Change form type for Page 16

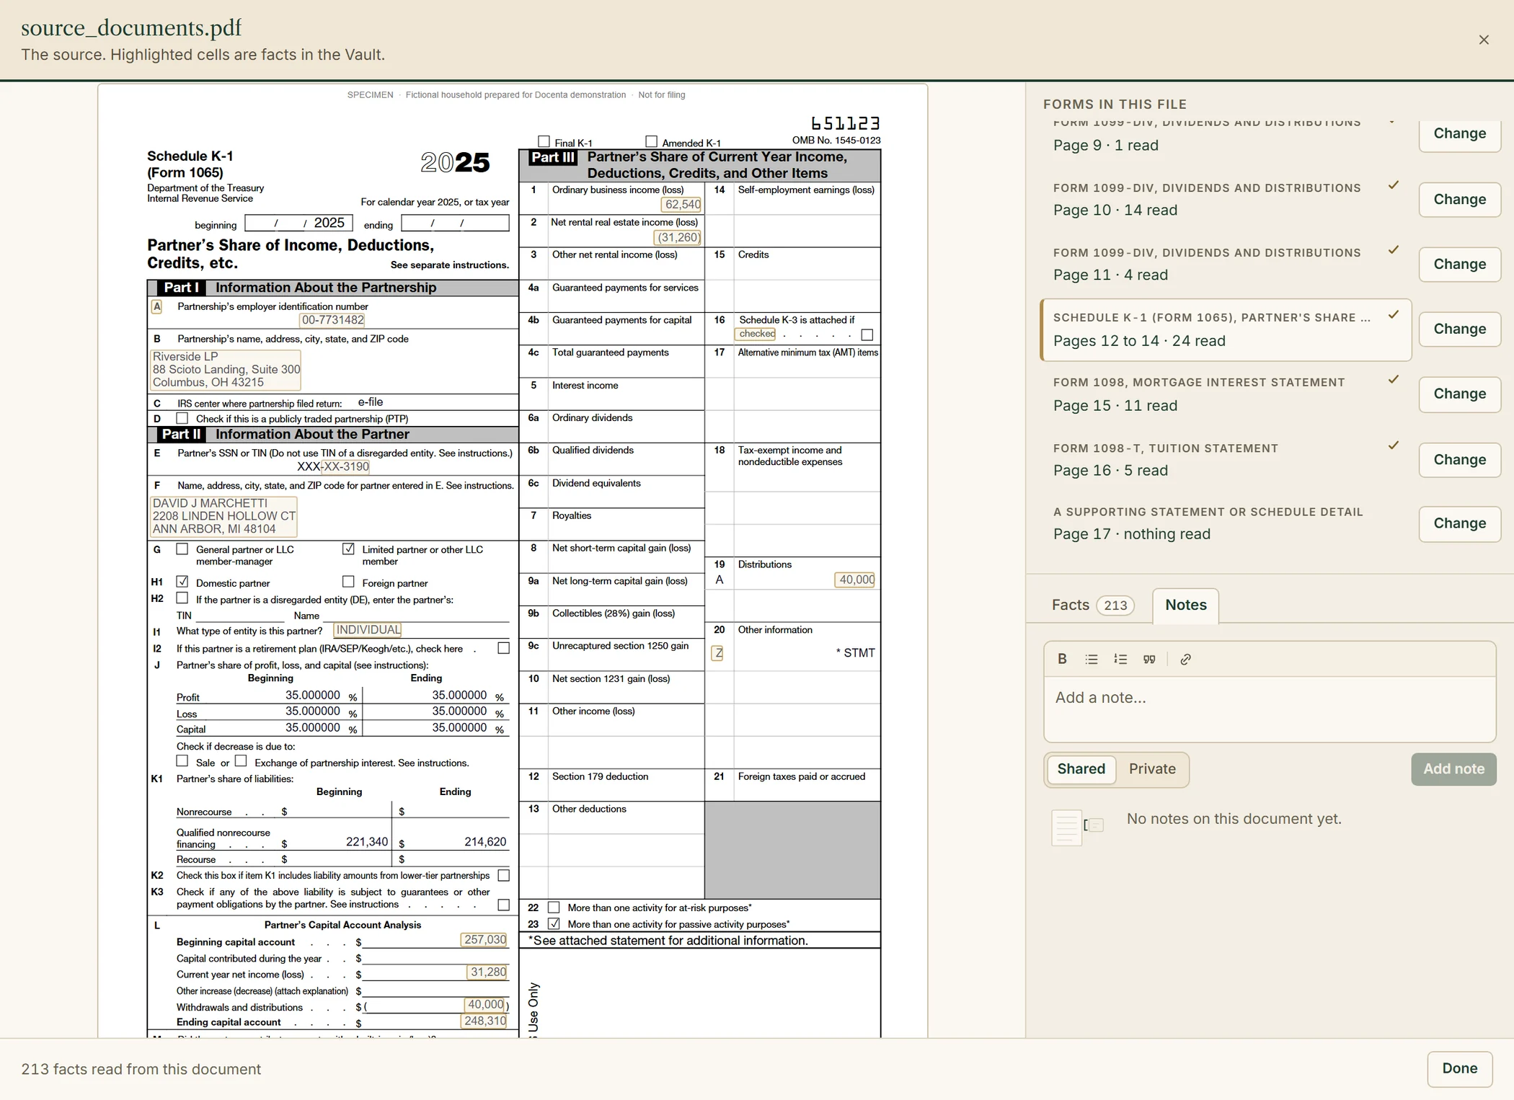(1459, 459)
